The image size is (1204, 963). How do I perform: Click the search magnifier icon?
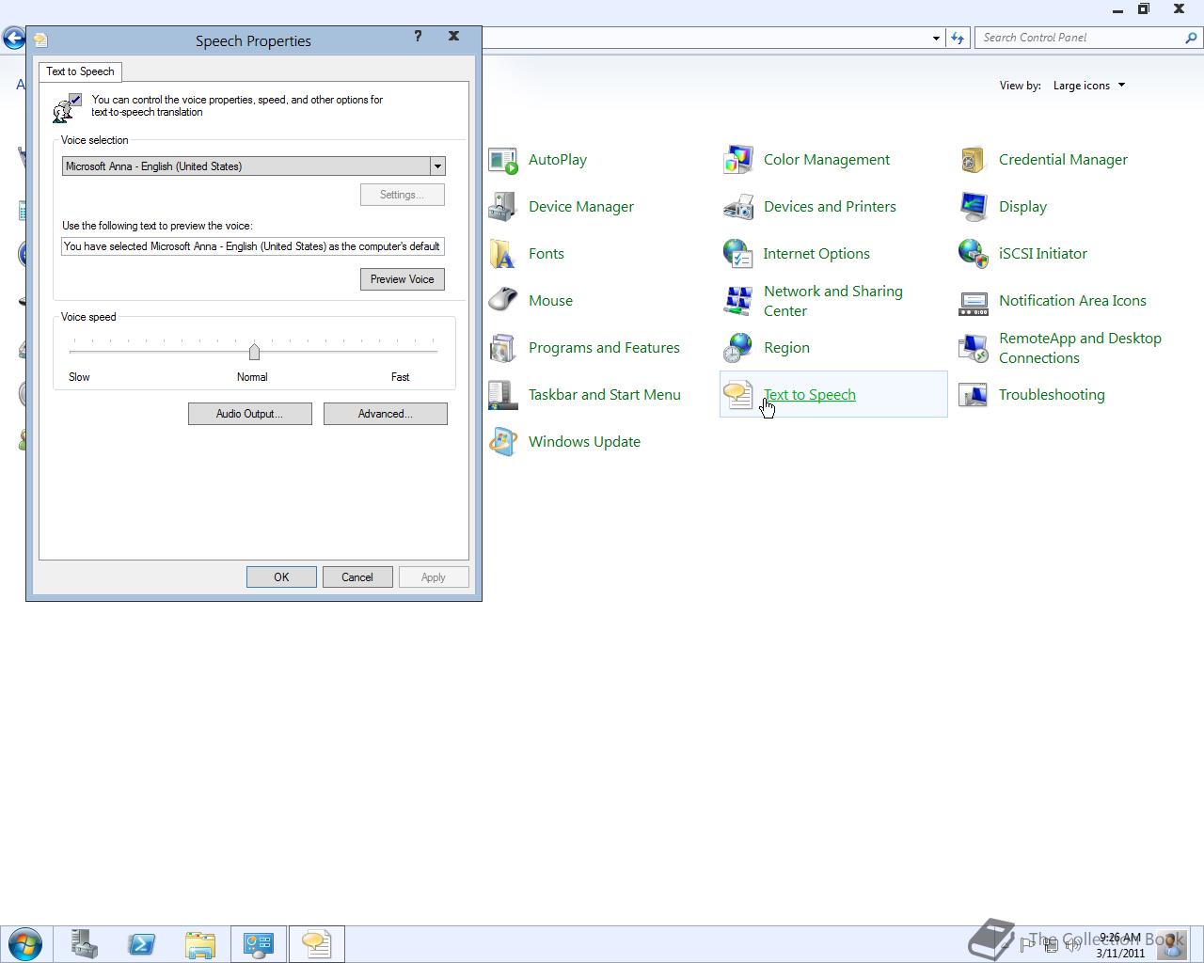pyautogui.click(x=1192, y=38)
